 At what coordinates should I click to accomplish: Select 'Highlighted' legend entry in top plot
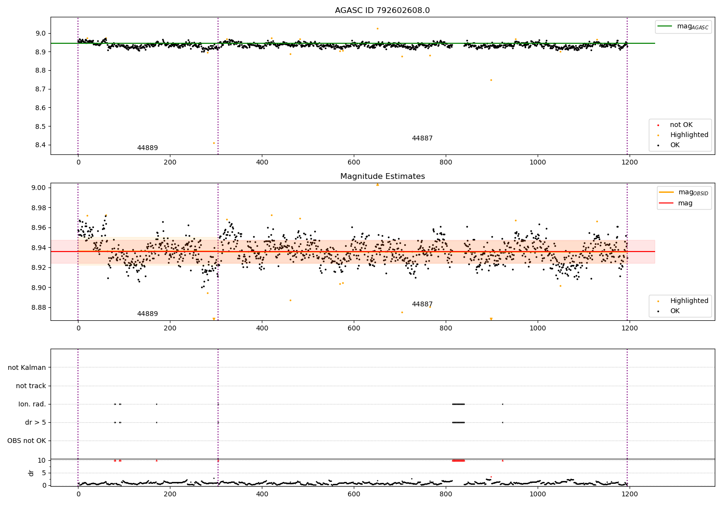689,135
